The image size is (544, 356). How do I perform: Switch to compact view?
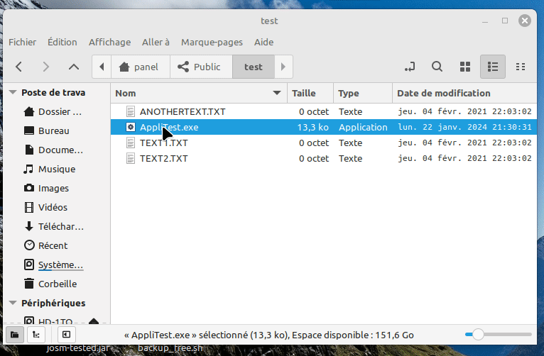521,67
